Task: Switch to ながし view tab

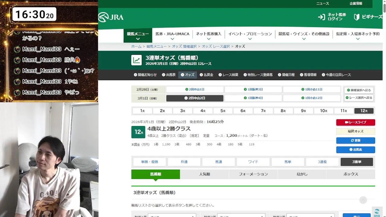Action: coord(302,174)
